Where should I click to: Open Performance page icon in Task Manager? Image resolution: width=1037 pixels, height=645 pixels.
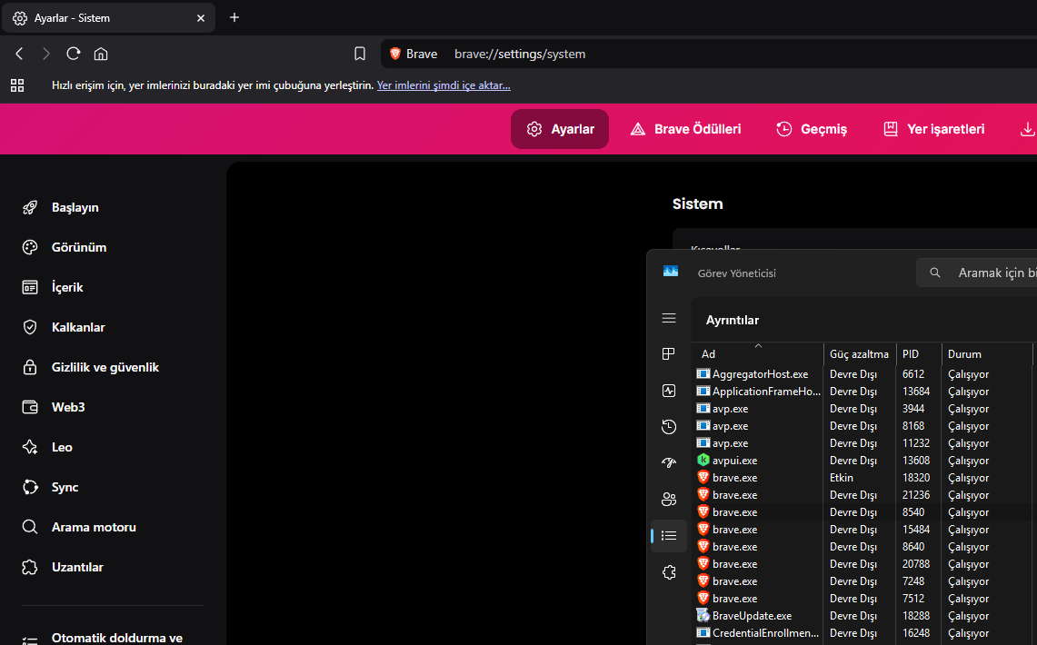point(669,391)
